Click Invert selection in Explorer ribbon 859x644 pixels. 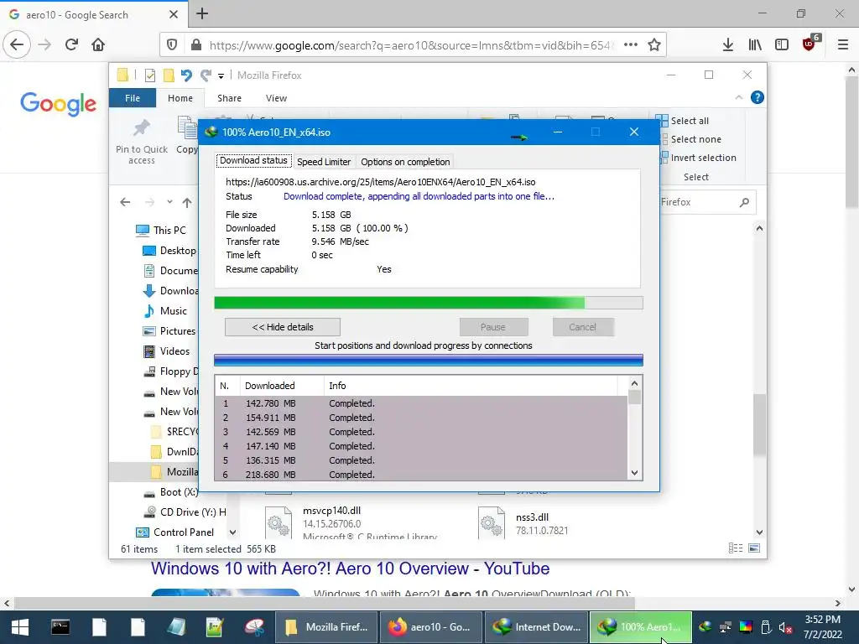(698, 158)
